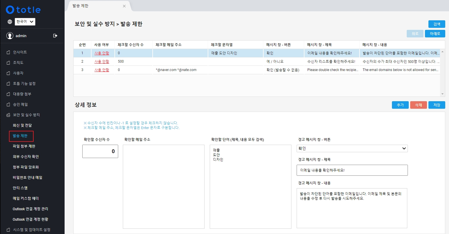Toggle 사용 안함 status in row 1
Image resolution: width=449 pixels, height=234 pixels.
click(102, 53)
